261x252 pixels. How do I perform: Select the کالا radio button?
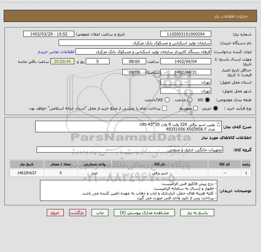tap(207, 100)
